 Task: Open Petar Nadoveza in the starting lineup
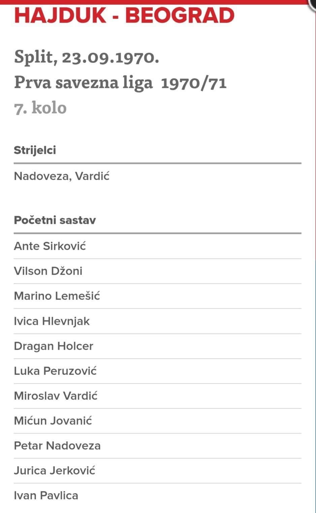click(x=57, y=446)
